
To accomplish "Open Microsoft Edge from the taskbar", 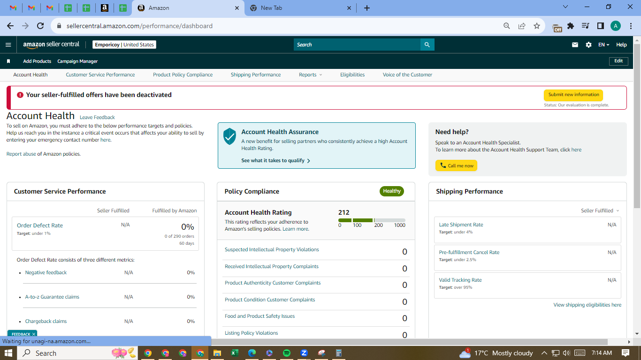I will point(252,353).
